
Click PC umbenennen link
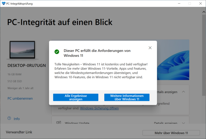click(x=20, y=98)
